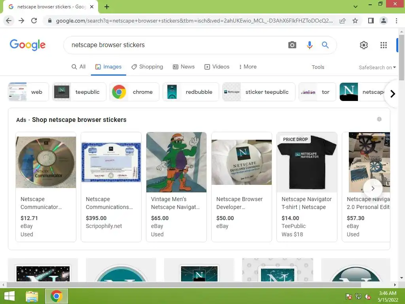The image size is (405, 304).
Task: Open tab search dropdown arrow
Action: coord(356,7)
